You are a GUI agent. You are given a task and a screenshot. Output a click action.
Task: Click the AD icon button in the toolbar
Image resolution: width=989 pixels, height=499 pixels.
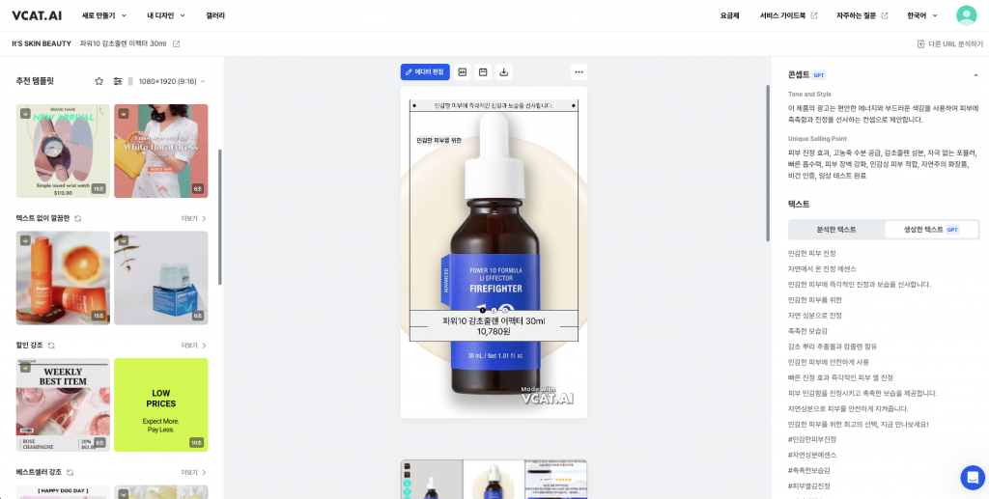point(463,71)
